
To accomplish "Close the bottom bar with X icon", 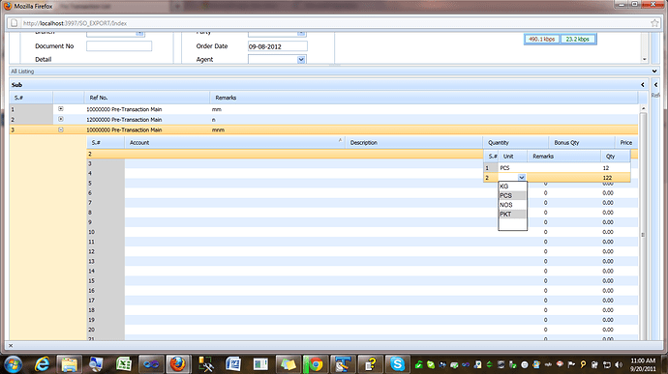I will point(11,346).
